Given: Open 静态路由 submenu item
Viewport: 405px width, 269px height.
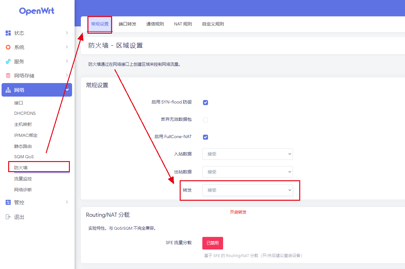Looking at the screenshot, I should point(23,146).
